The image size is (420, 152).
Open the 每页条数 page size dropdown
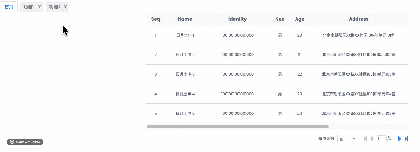[347, 139]
